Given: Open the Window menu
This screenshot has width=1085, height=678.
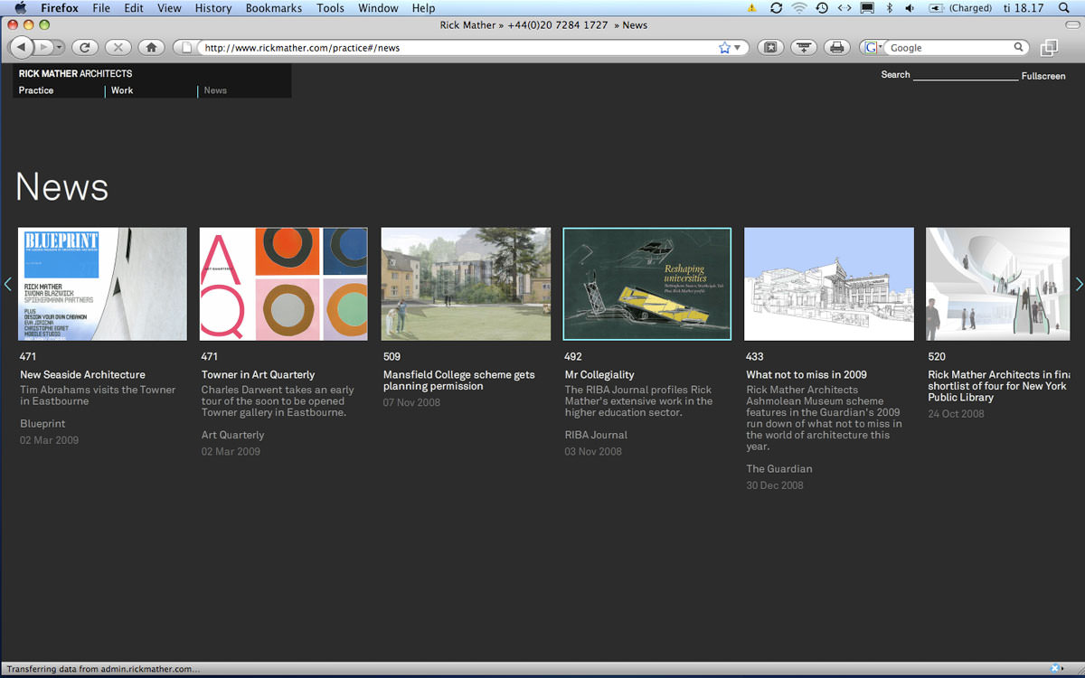Looking at the screenshot, I should pos(378,8).
